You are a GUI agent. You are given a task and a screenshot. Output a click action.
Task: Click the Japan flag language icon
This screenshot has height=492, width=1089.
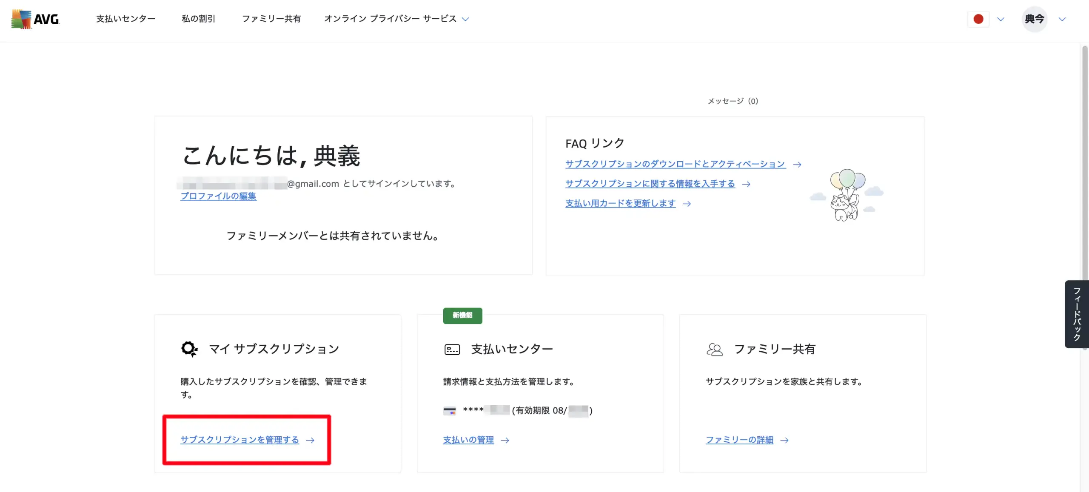click(x=978, y=19)
